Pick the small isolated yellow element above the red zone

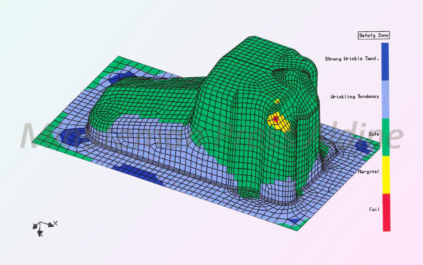pos(277,101)
